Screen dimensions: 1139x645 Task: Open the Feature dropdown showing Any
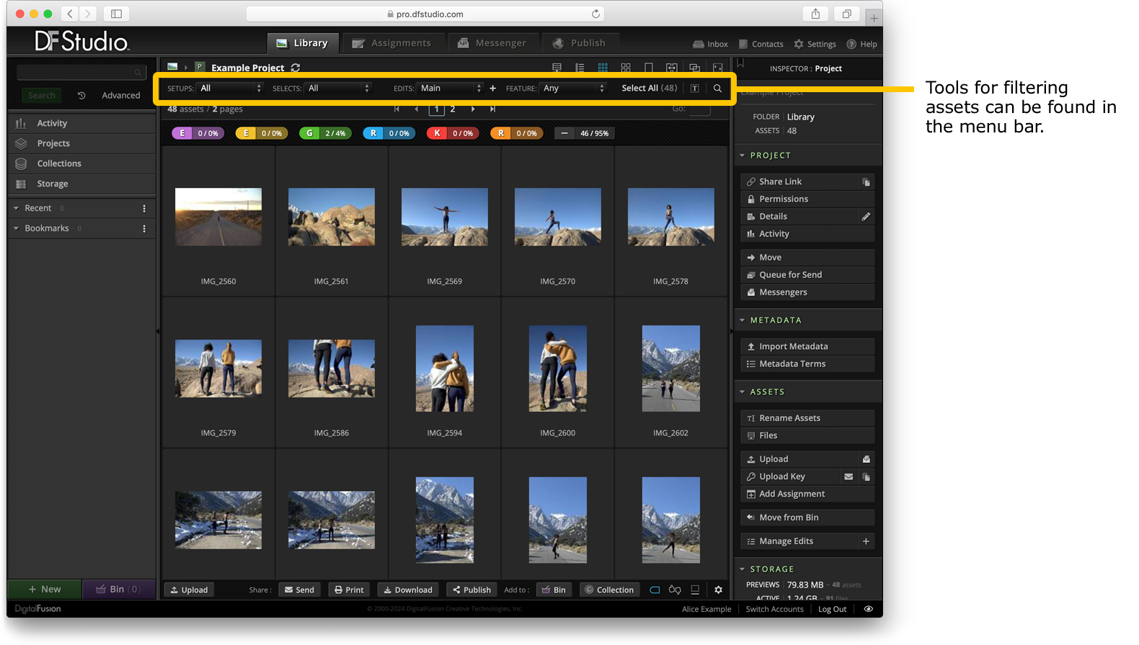(x=573, y=89)
